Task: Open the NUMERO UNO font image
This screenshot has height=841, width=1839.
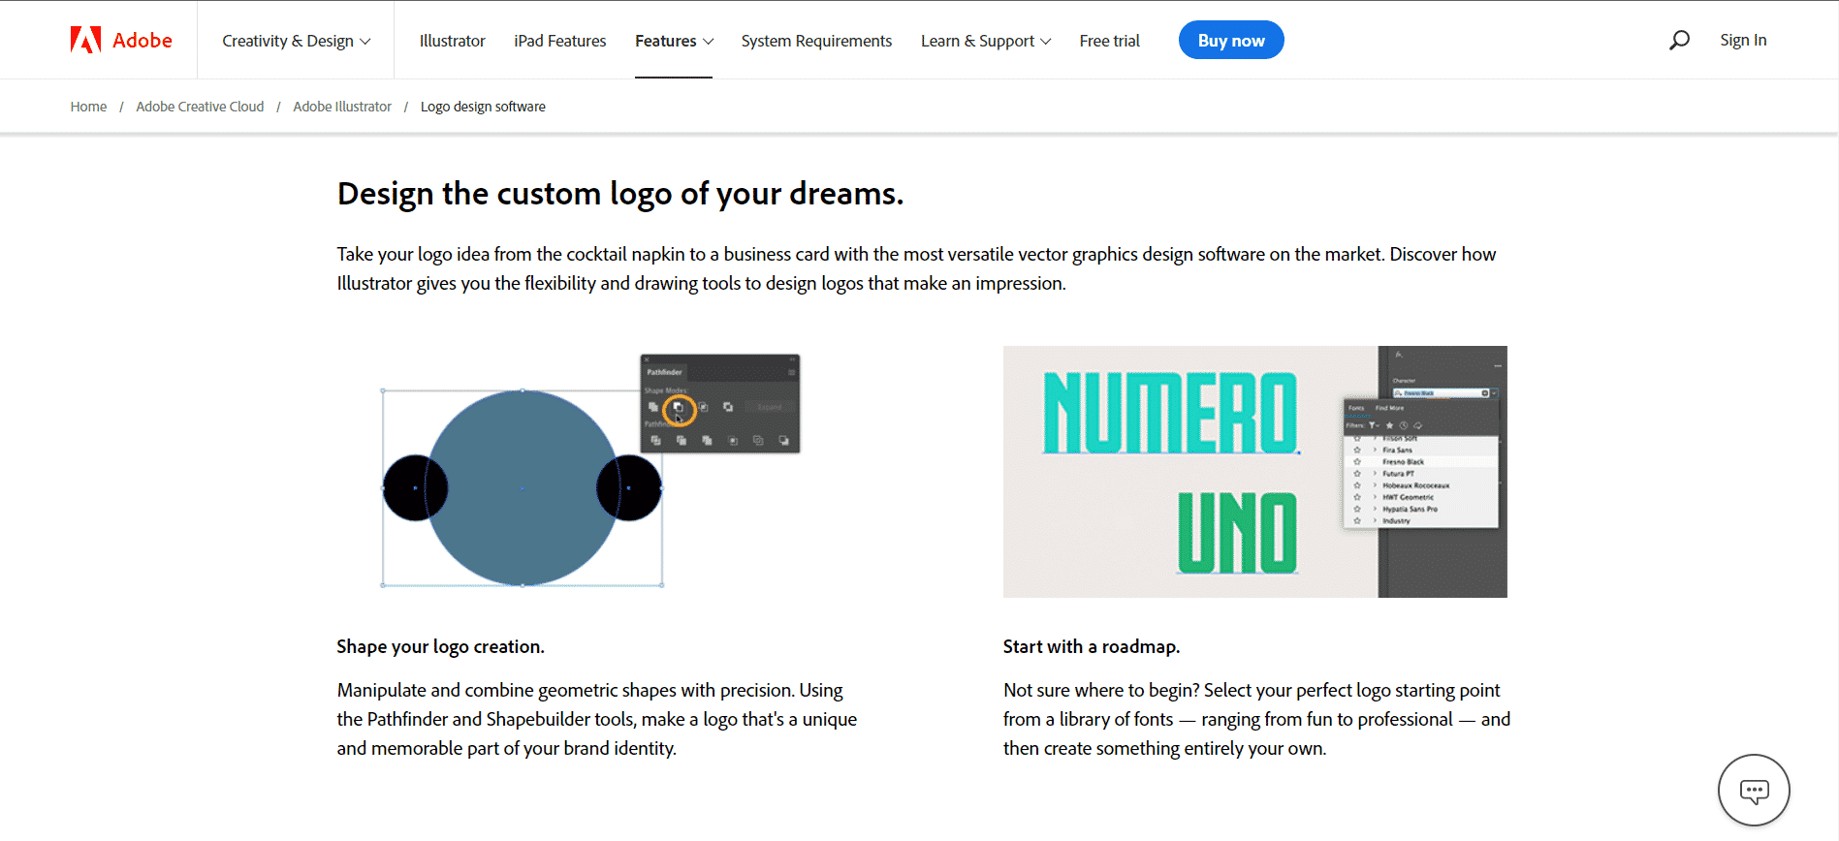Action: [x=1254, y=472]
